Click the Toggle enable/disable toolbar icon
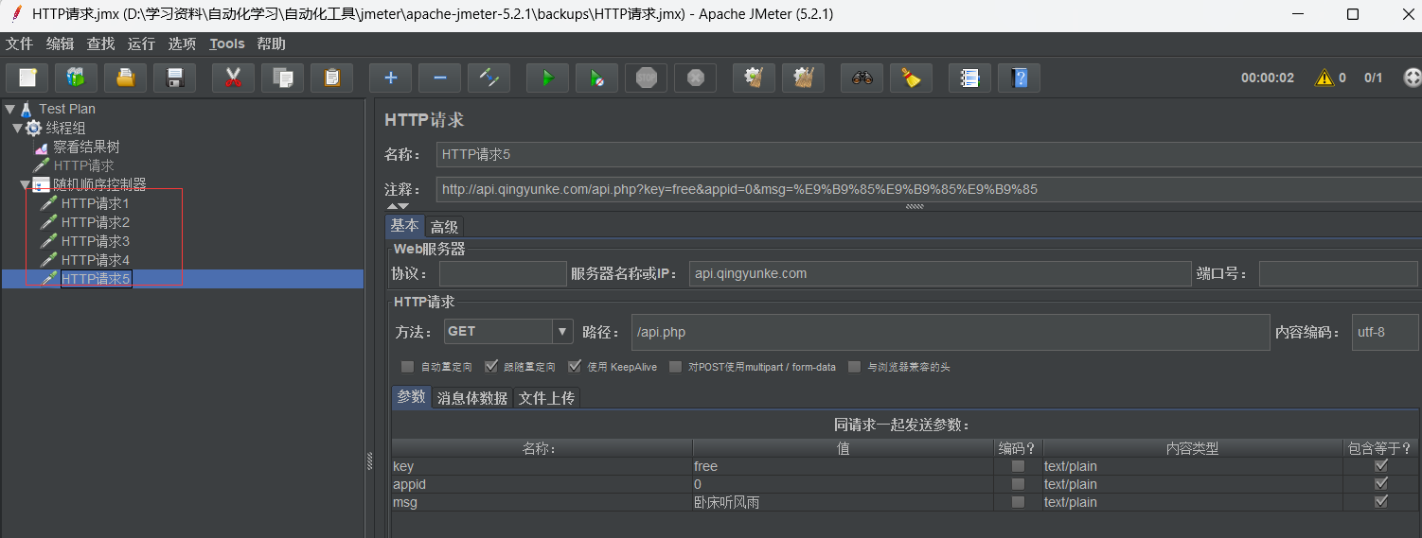Image resolution: width=1422 pixels, height=538 pixels. click(x=489, y=78)
